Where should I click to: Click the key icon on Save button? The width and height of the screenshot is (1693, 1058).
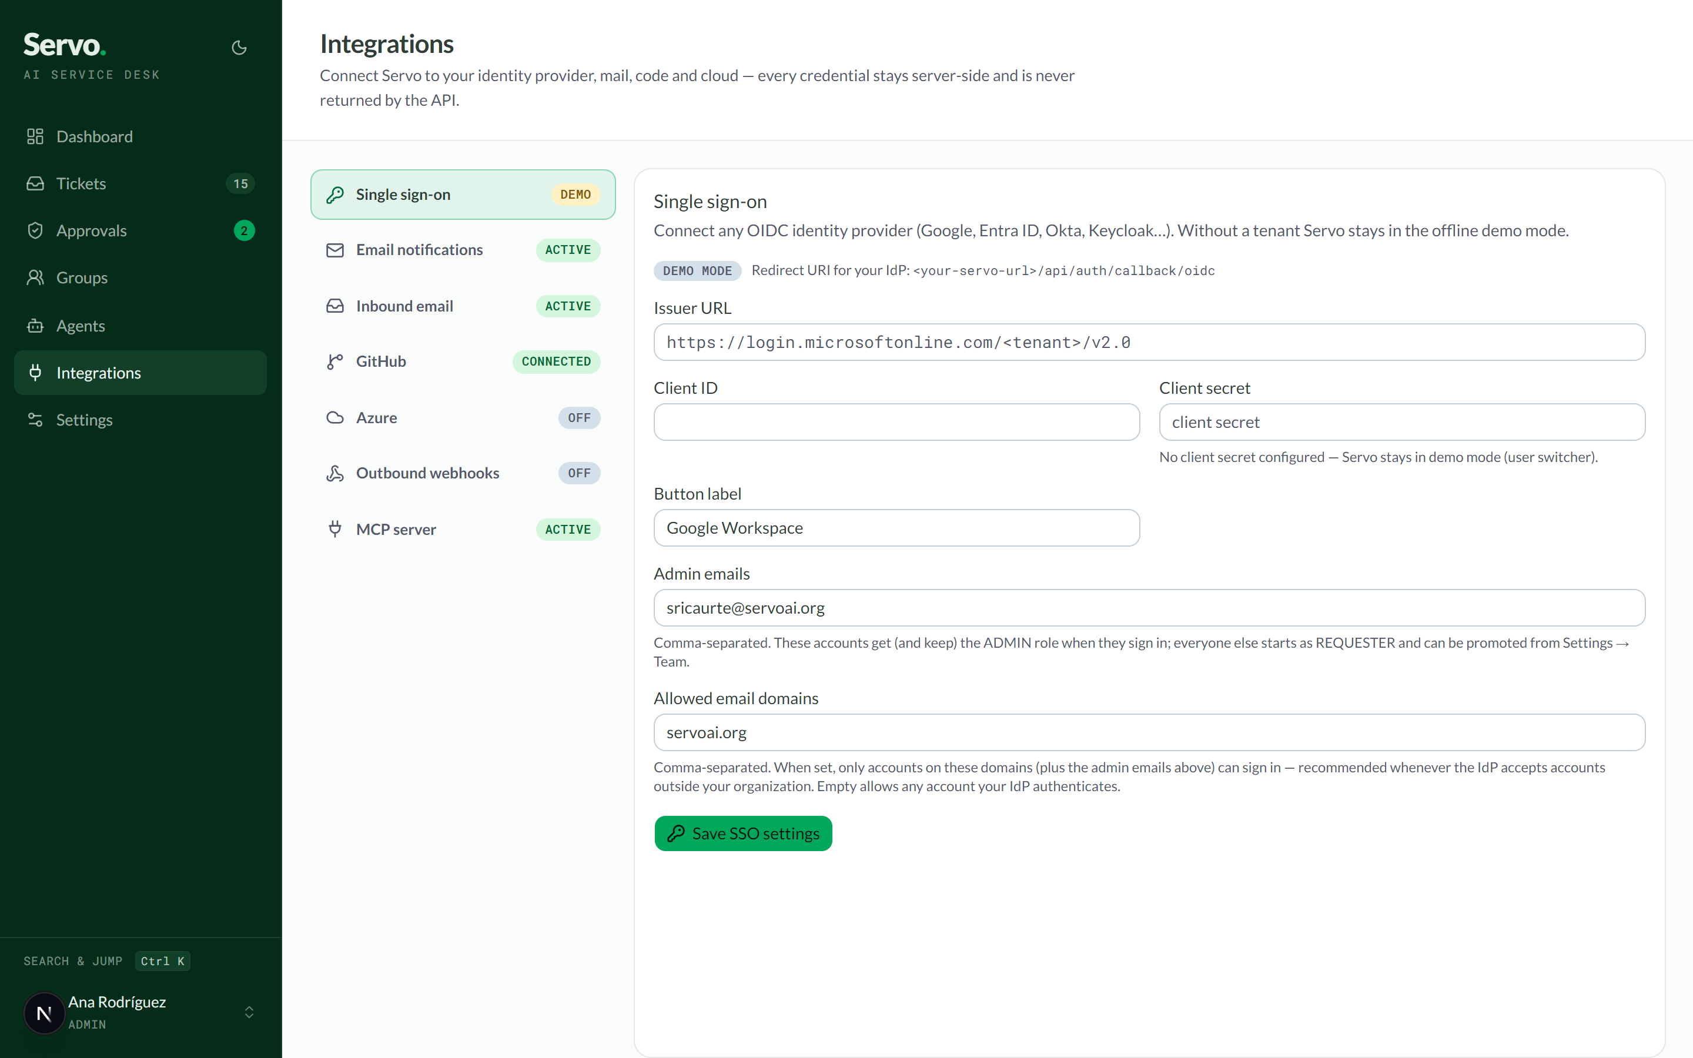[675, 833]
